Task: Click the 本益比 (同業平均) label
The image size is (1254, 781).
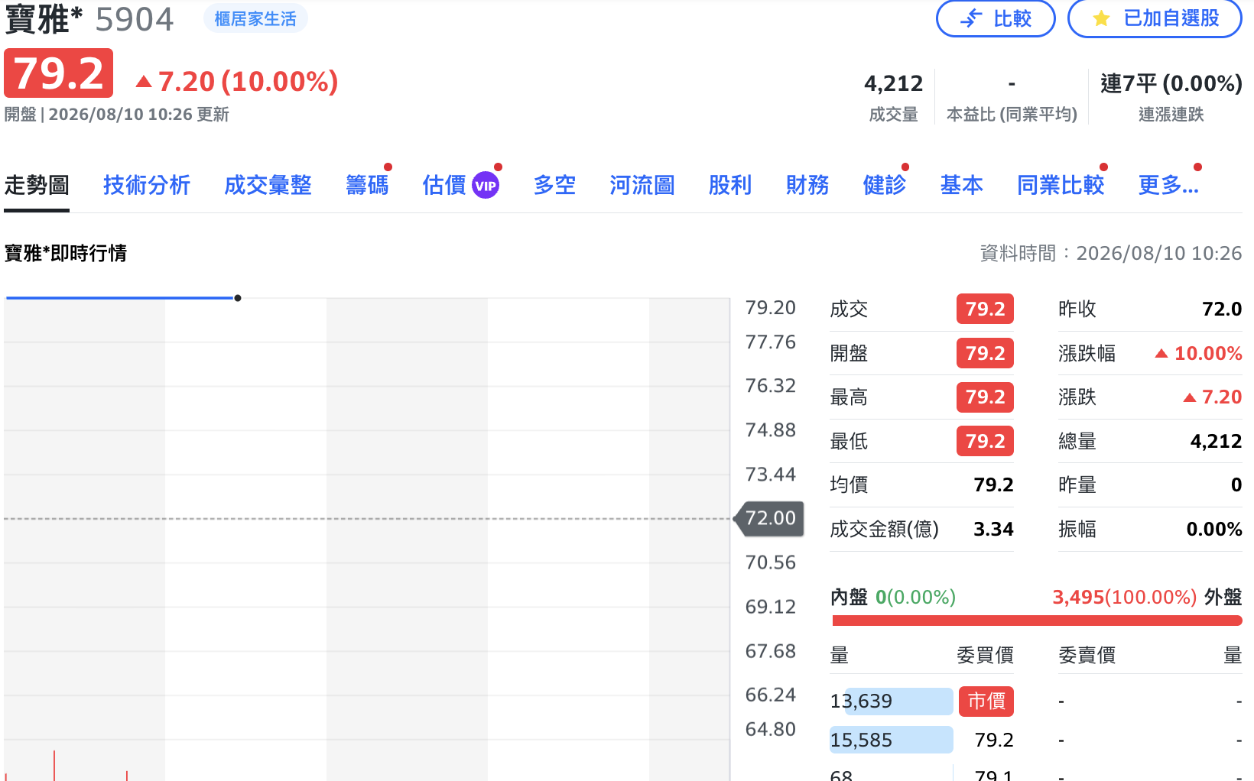Action: [x=1012, y=115]
